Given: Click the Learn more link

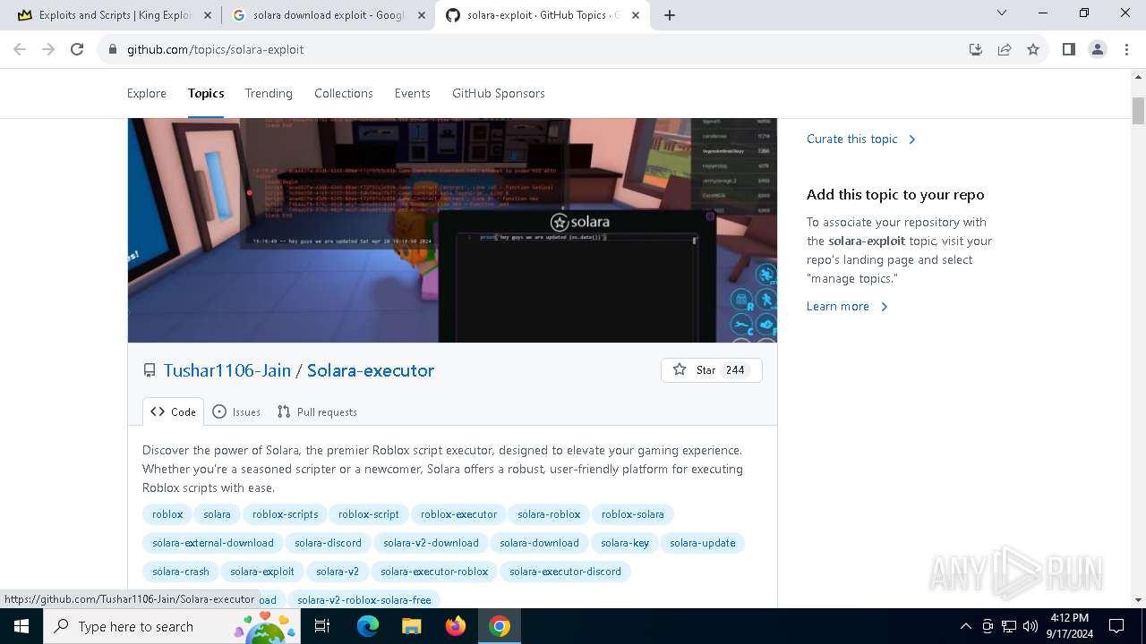Looking at the screenshot, I should pyautogui.click(x=847, y=306).
